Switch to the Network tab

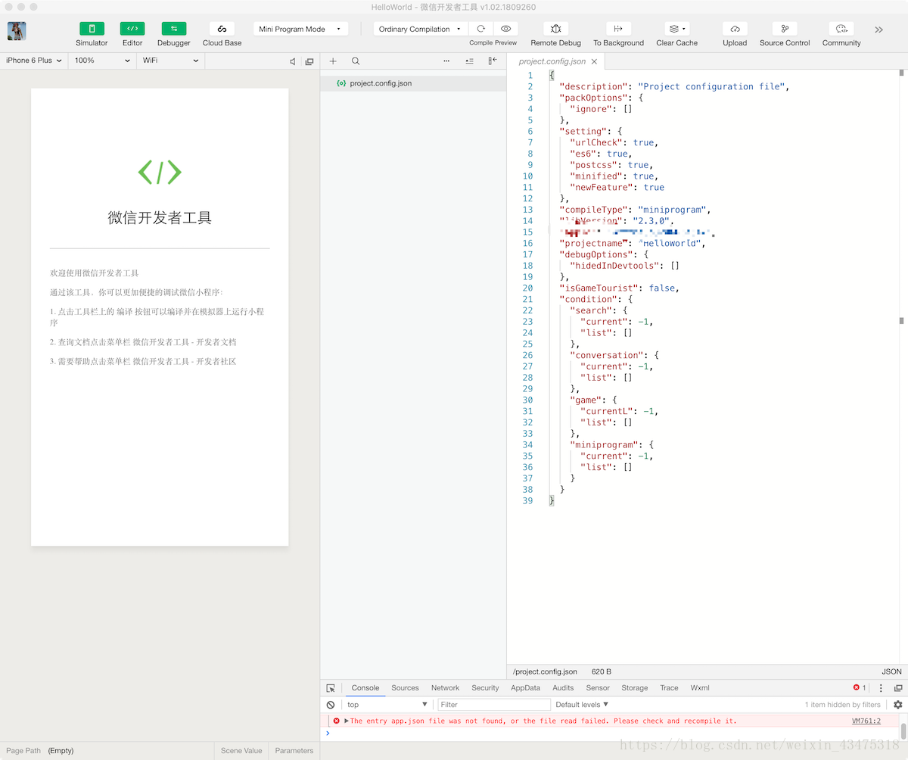[445, 688]
